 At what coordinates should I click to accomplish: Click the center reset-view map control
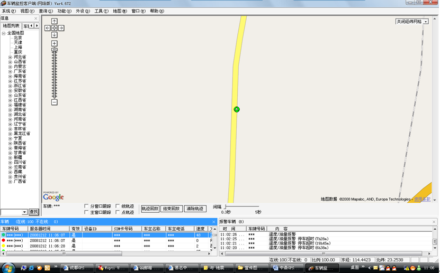tap(54, 28)
